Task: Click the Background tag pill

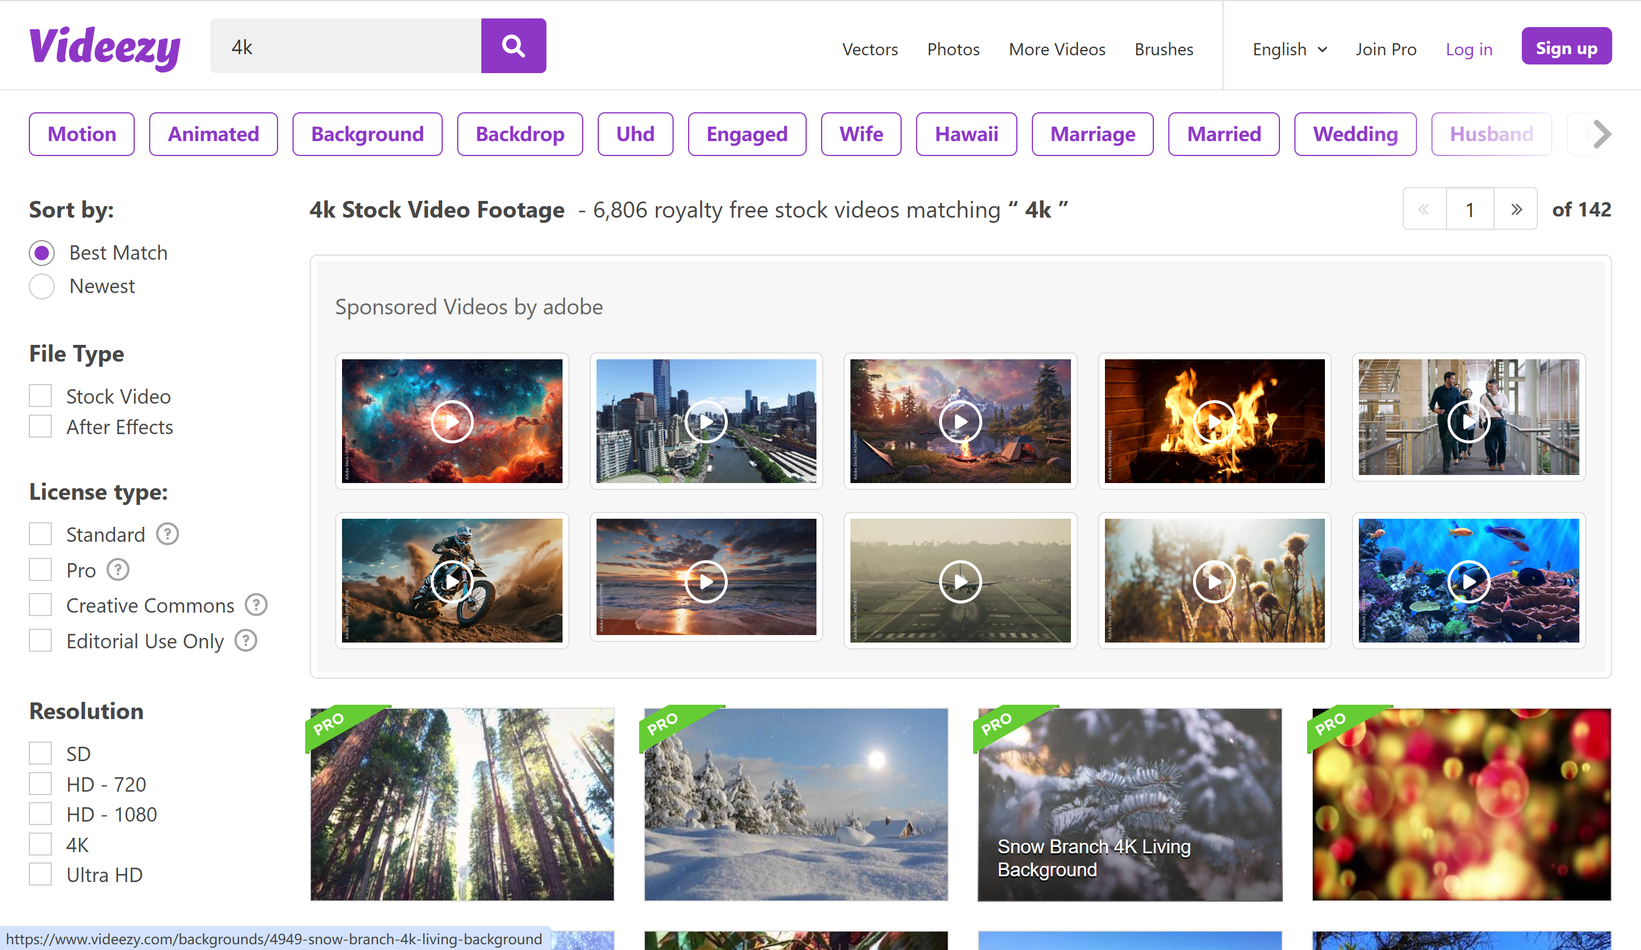Action: click(x=367, y=134)
